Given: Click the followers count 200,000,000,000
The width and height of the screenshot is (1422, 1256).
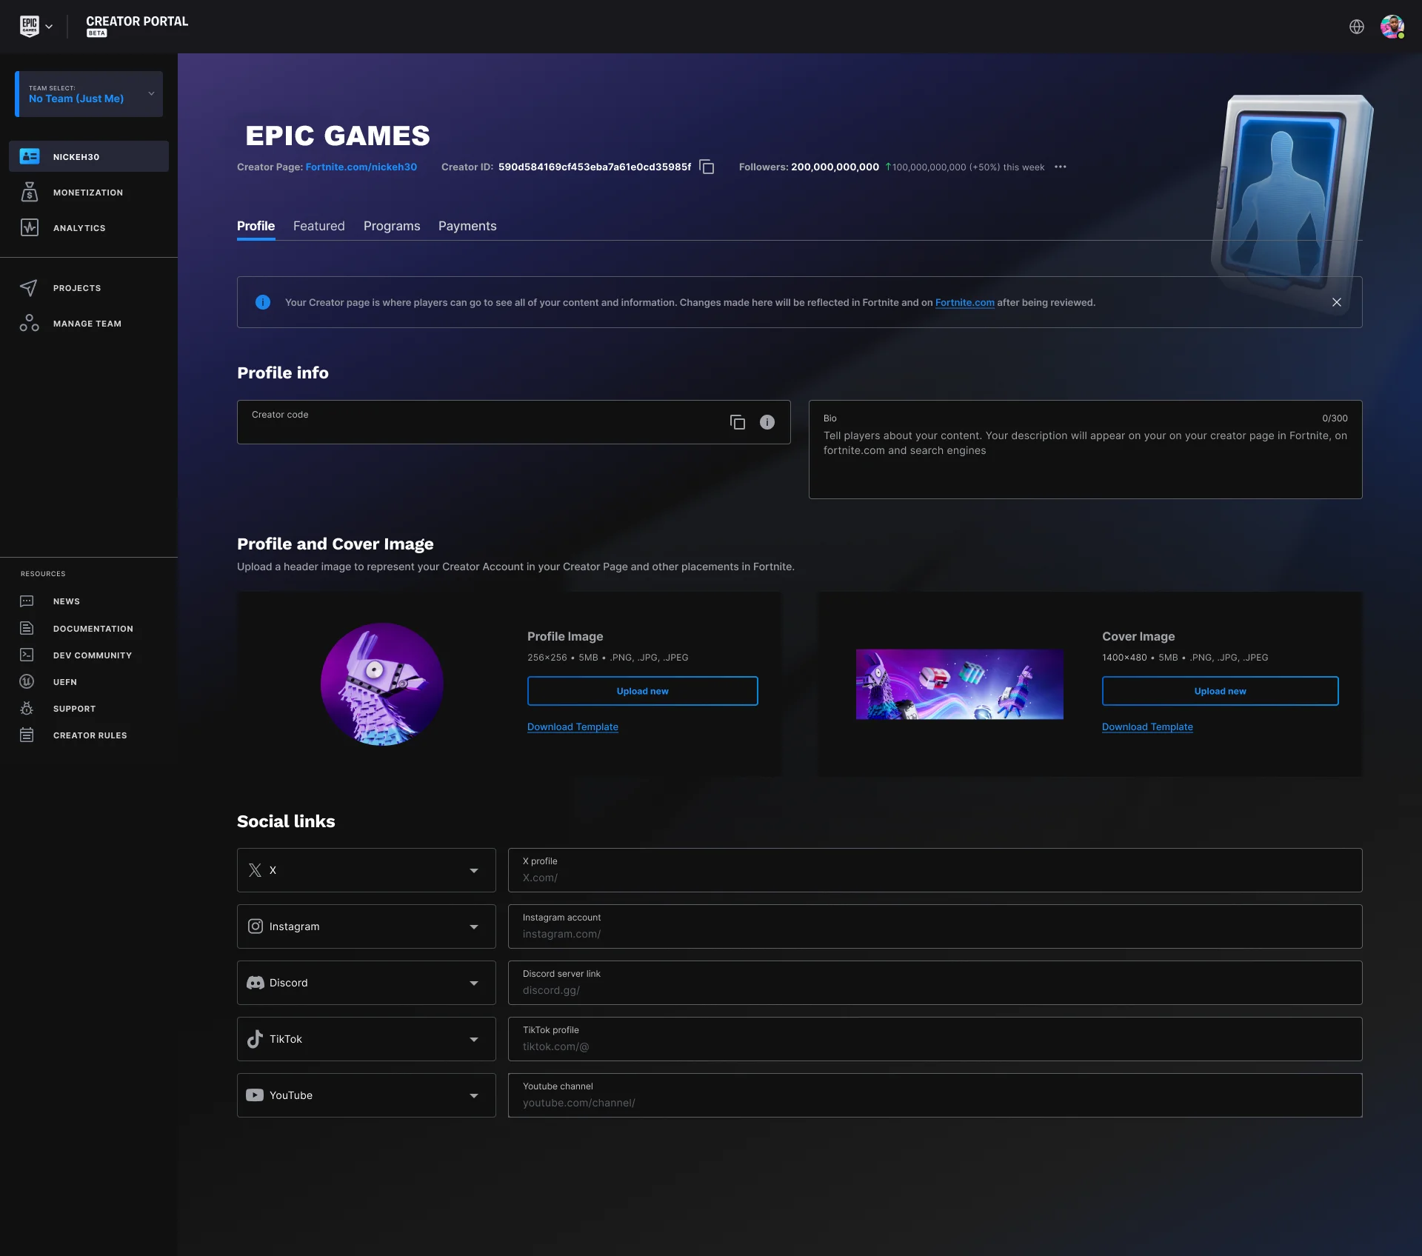Looking at the screenshot, I should (835, 167).
